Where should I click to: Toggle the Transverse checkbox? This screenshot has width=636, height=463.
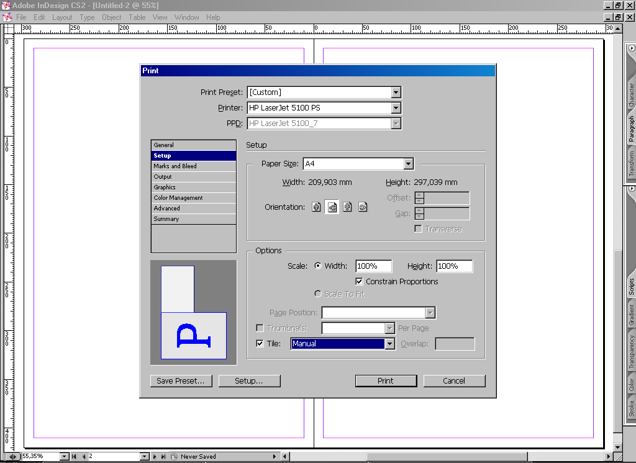click(x=418, y=228)
